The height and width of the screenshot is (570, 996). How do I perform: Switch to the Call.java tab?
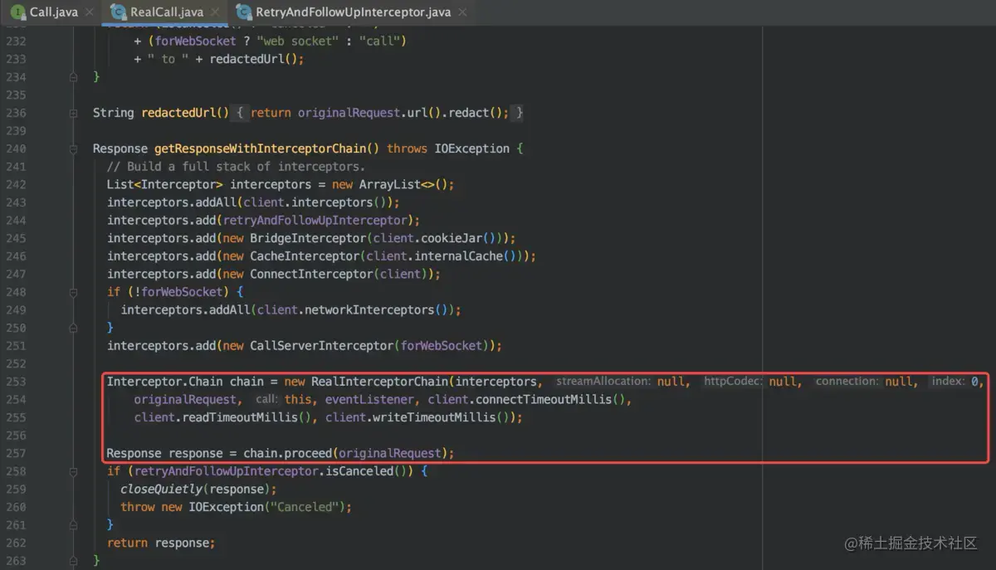pos(53,12)
